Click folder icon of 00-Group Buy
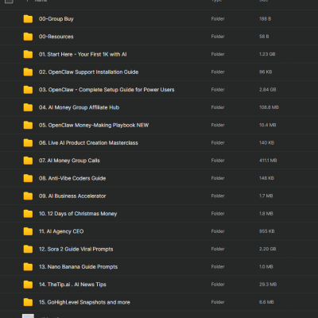Image resolution: width=318 pixels, height=318 pixels. [28, 19]
